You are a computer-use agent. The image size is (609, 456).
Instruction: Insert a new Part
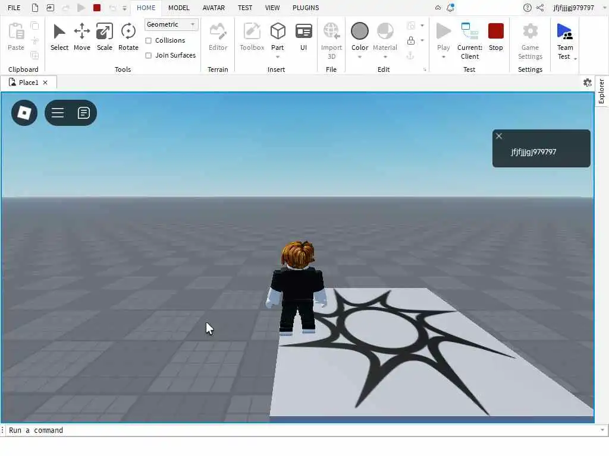(x=278, y=36)
